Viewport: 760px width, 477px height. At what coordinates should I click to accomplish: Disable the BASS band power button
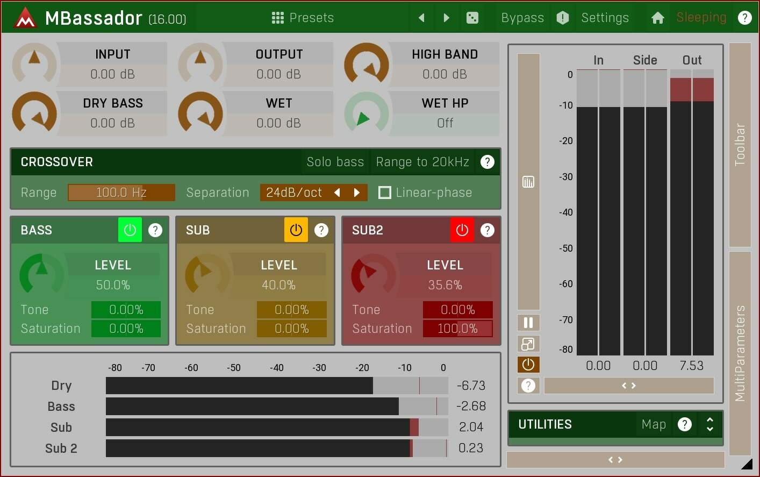[130, 230]
